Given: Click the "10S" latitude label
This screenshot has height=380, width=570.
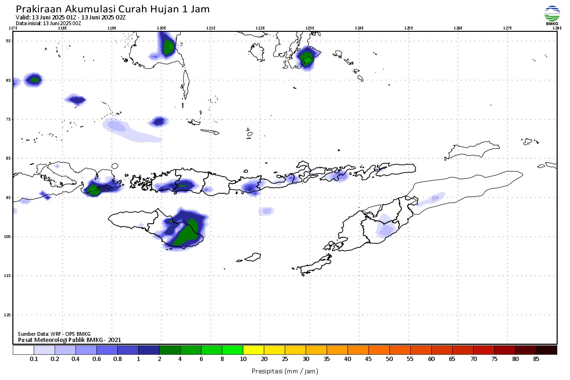Looking at the screenshot, I should tap(8, 237).
